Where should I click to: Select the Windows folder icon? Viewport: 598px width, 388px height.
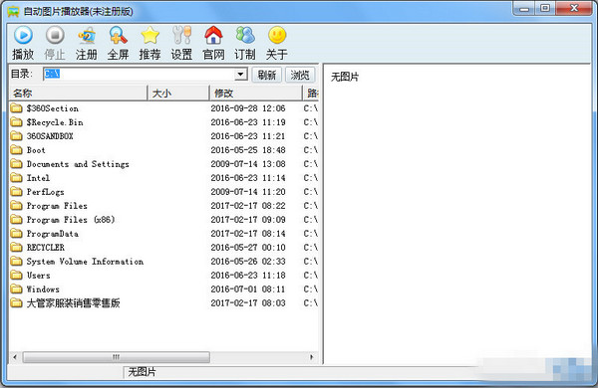point(16,289)
